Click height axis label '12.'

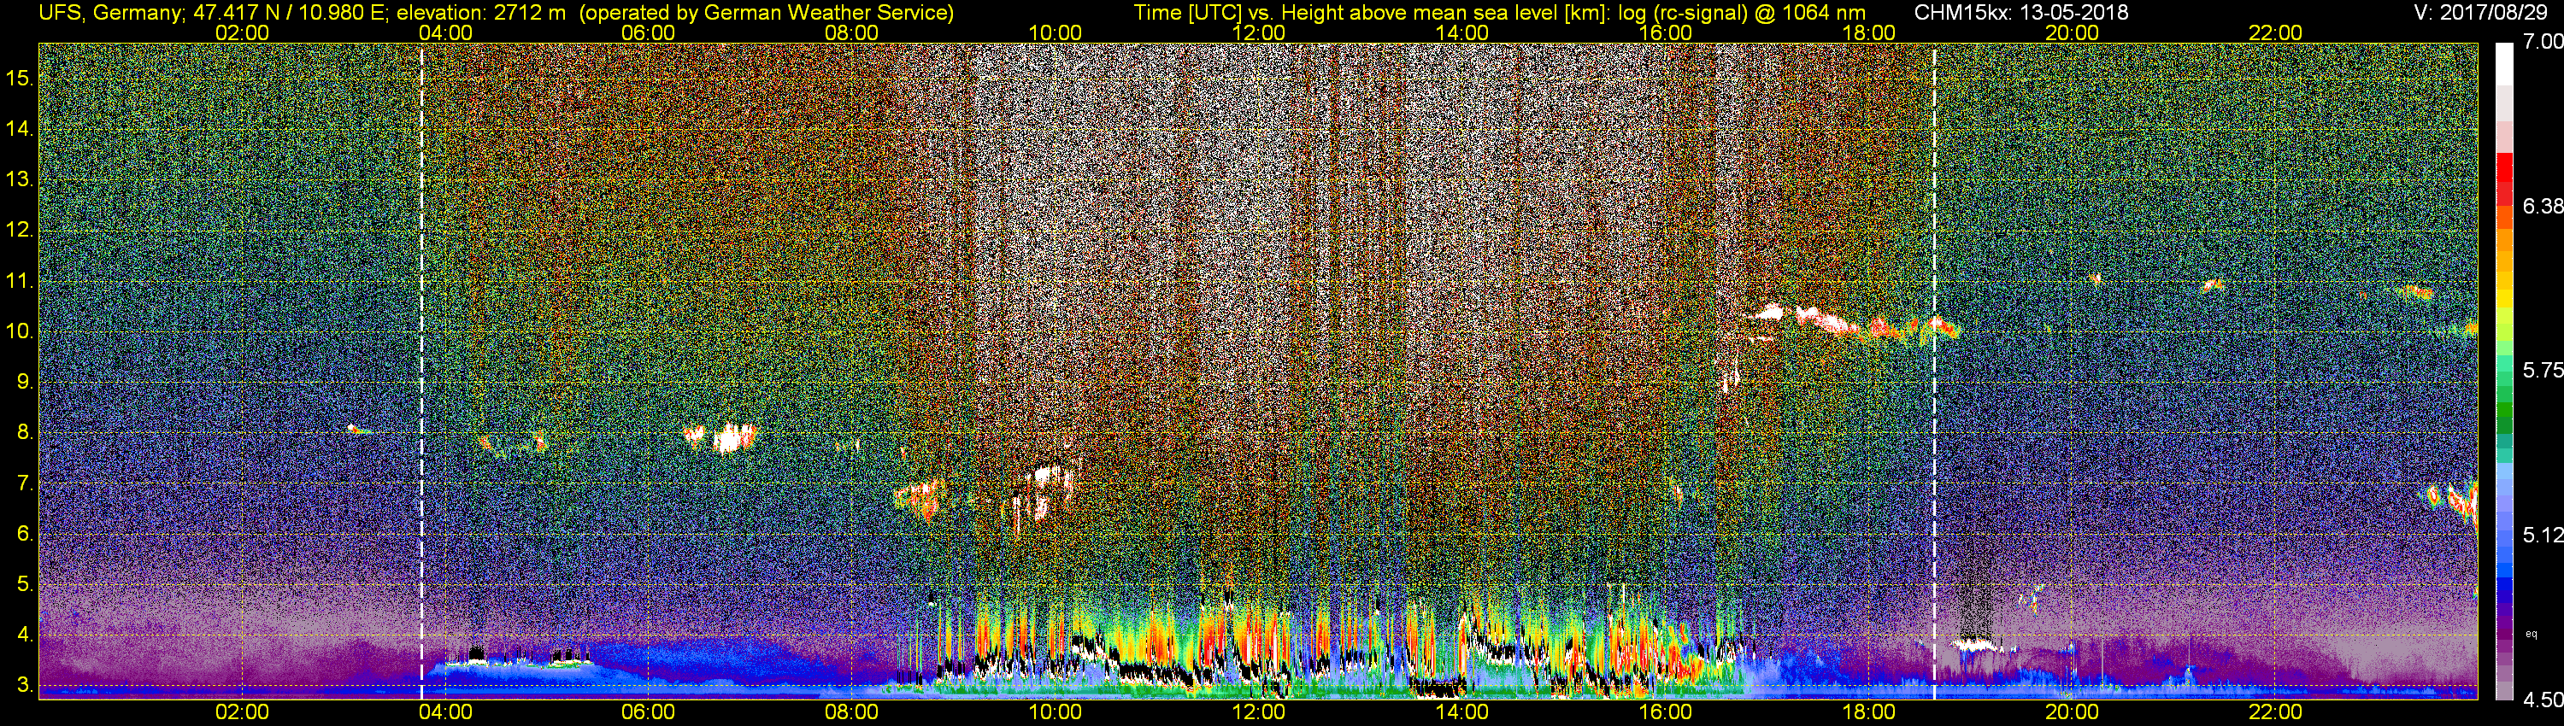click(x=20, y=230)
